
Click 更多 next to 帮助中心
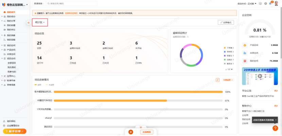(x=276, y=106)
